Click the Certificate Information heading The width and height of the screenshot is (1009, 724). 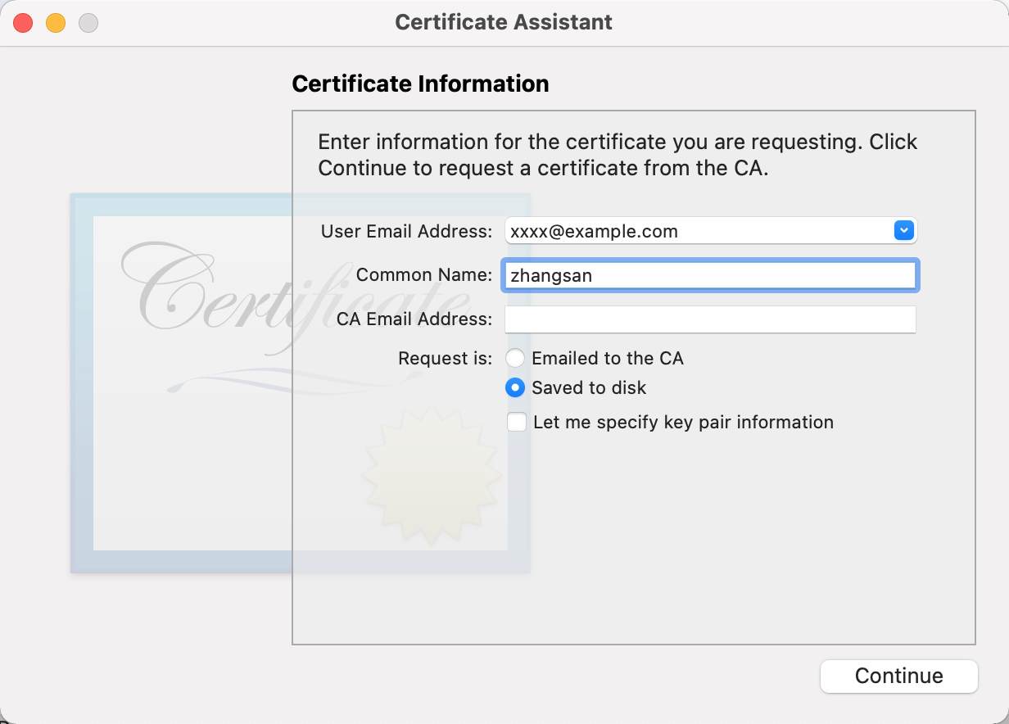click(420, 84)
